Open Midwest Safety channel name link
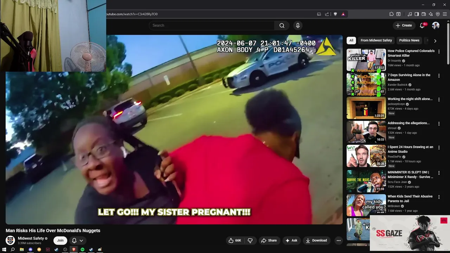450x253 pixels. point(31,238)
